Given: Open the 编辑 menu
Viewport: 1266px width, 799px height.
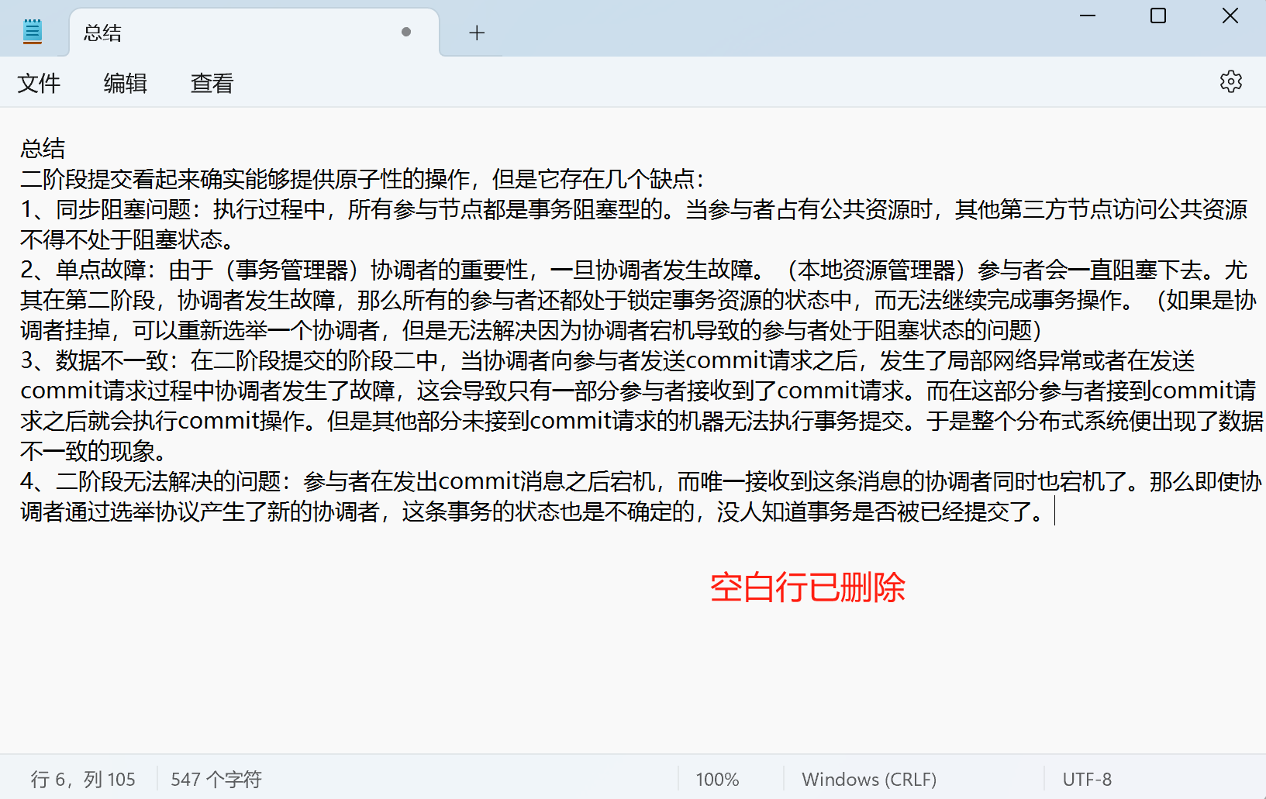Looking at the screenshot, I should [125, 83].
